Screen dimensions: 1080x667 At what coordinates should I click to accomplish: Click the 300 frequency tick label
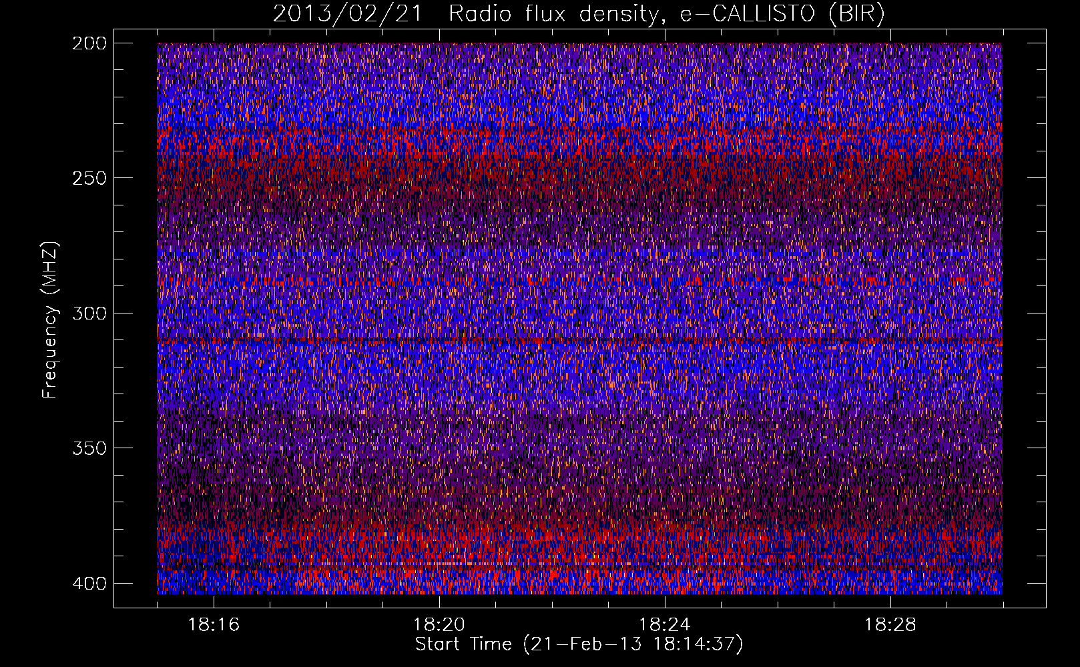(x=89, y=313)
